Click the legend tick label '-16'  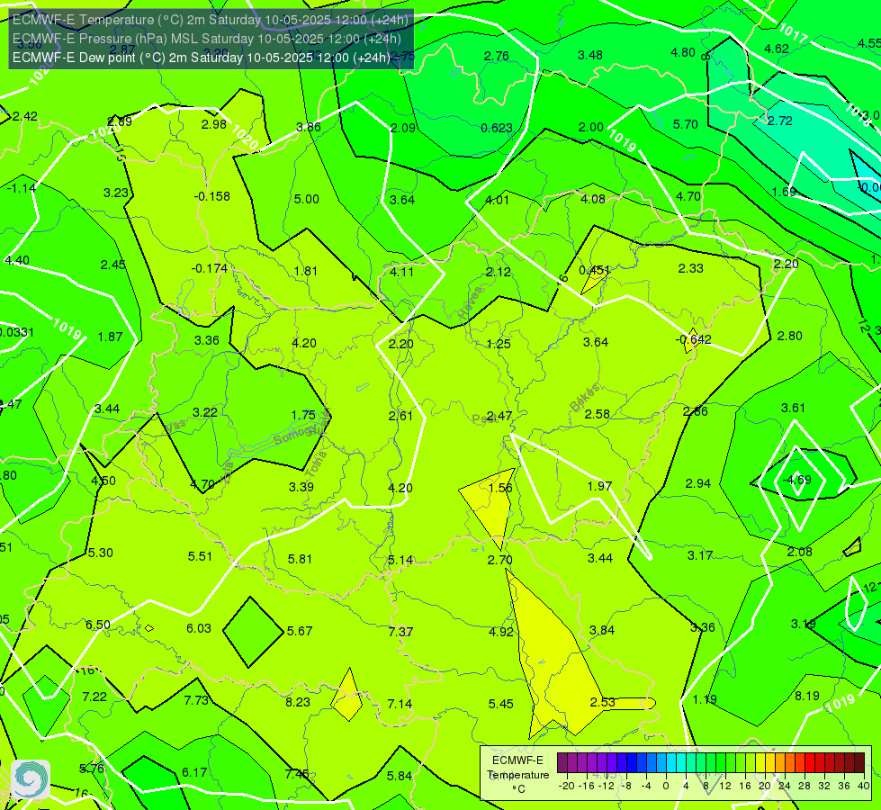(x=586, y=786)
